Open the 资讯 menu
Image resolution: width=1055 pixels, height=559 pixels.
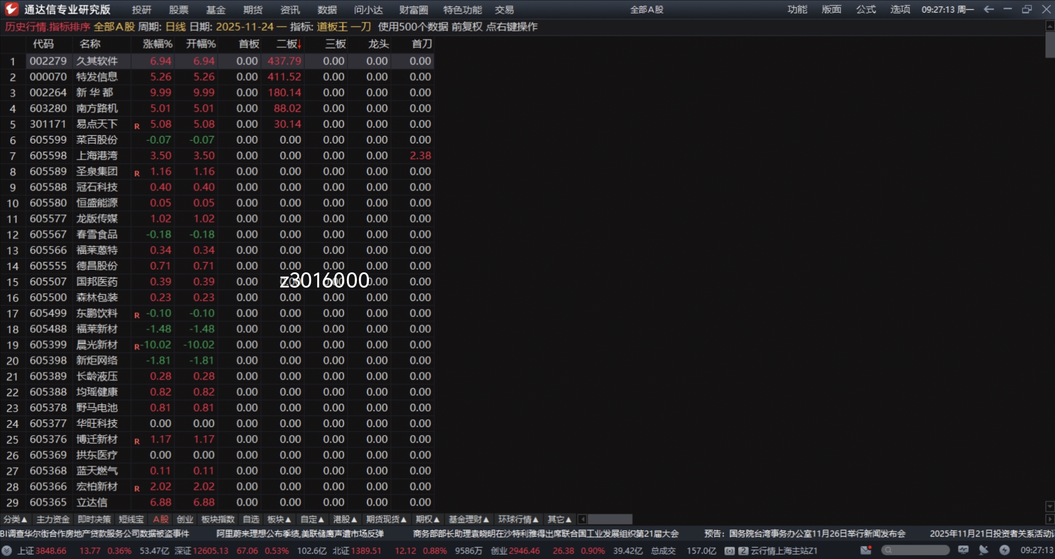coord(290,10)
